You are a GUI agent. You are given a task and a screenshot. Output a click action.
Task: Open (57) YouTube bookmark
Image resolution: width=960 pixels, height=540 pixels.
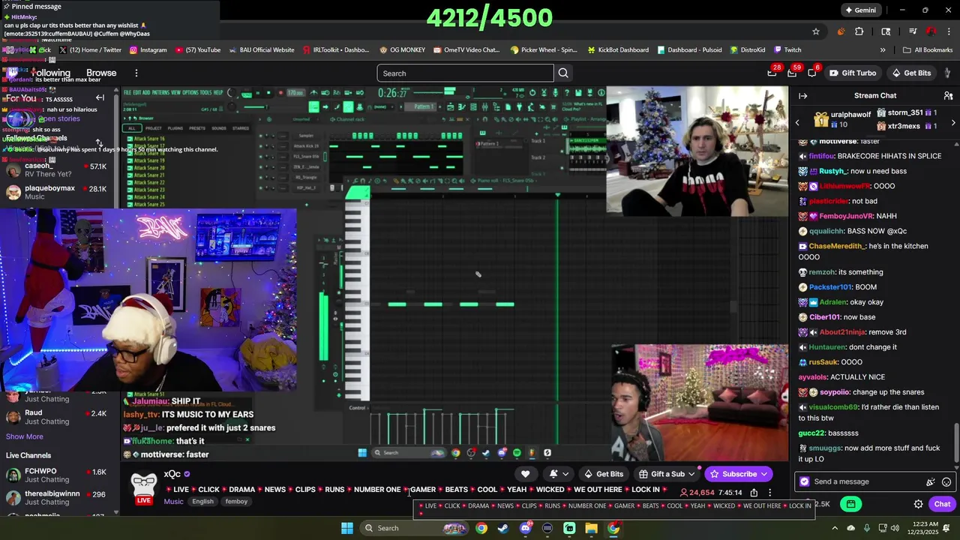[x=197, y=50]
